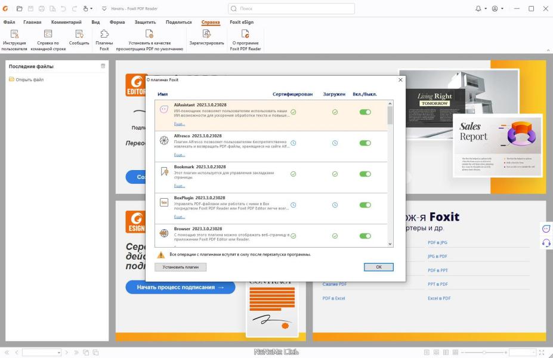Open the zoom level combo box

[x=523, y=353]
